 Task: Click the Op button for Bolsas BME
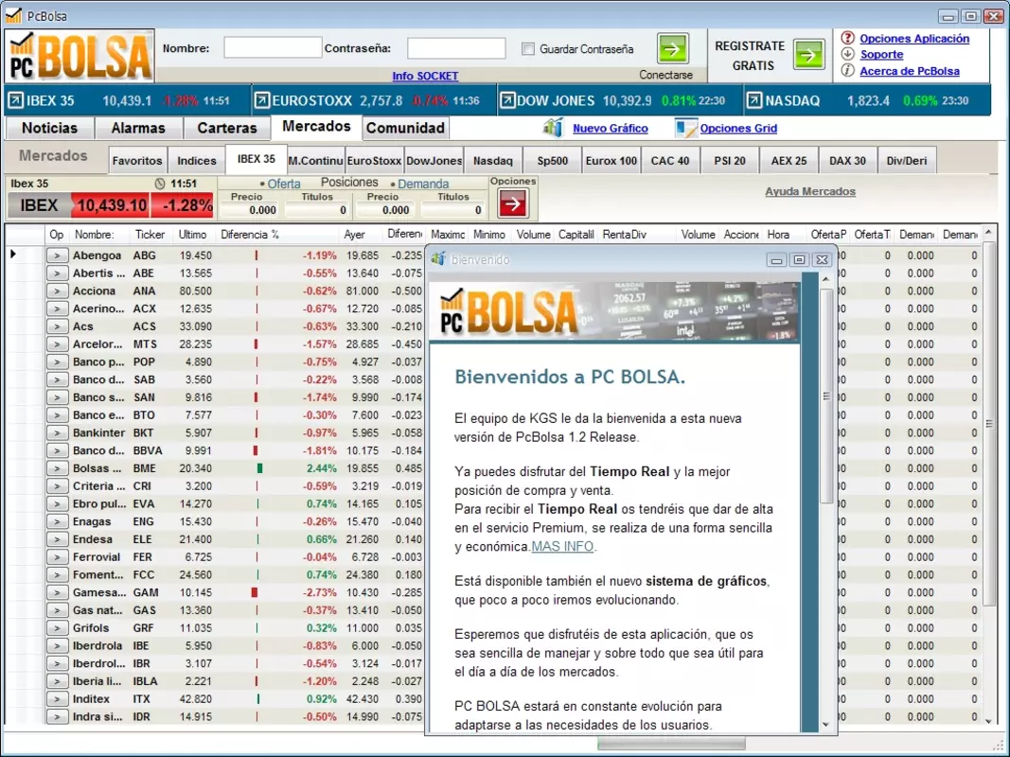click(57, 468)
